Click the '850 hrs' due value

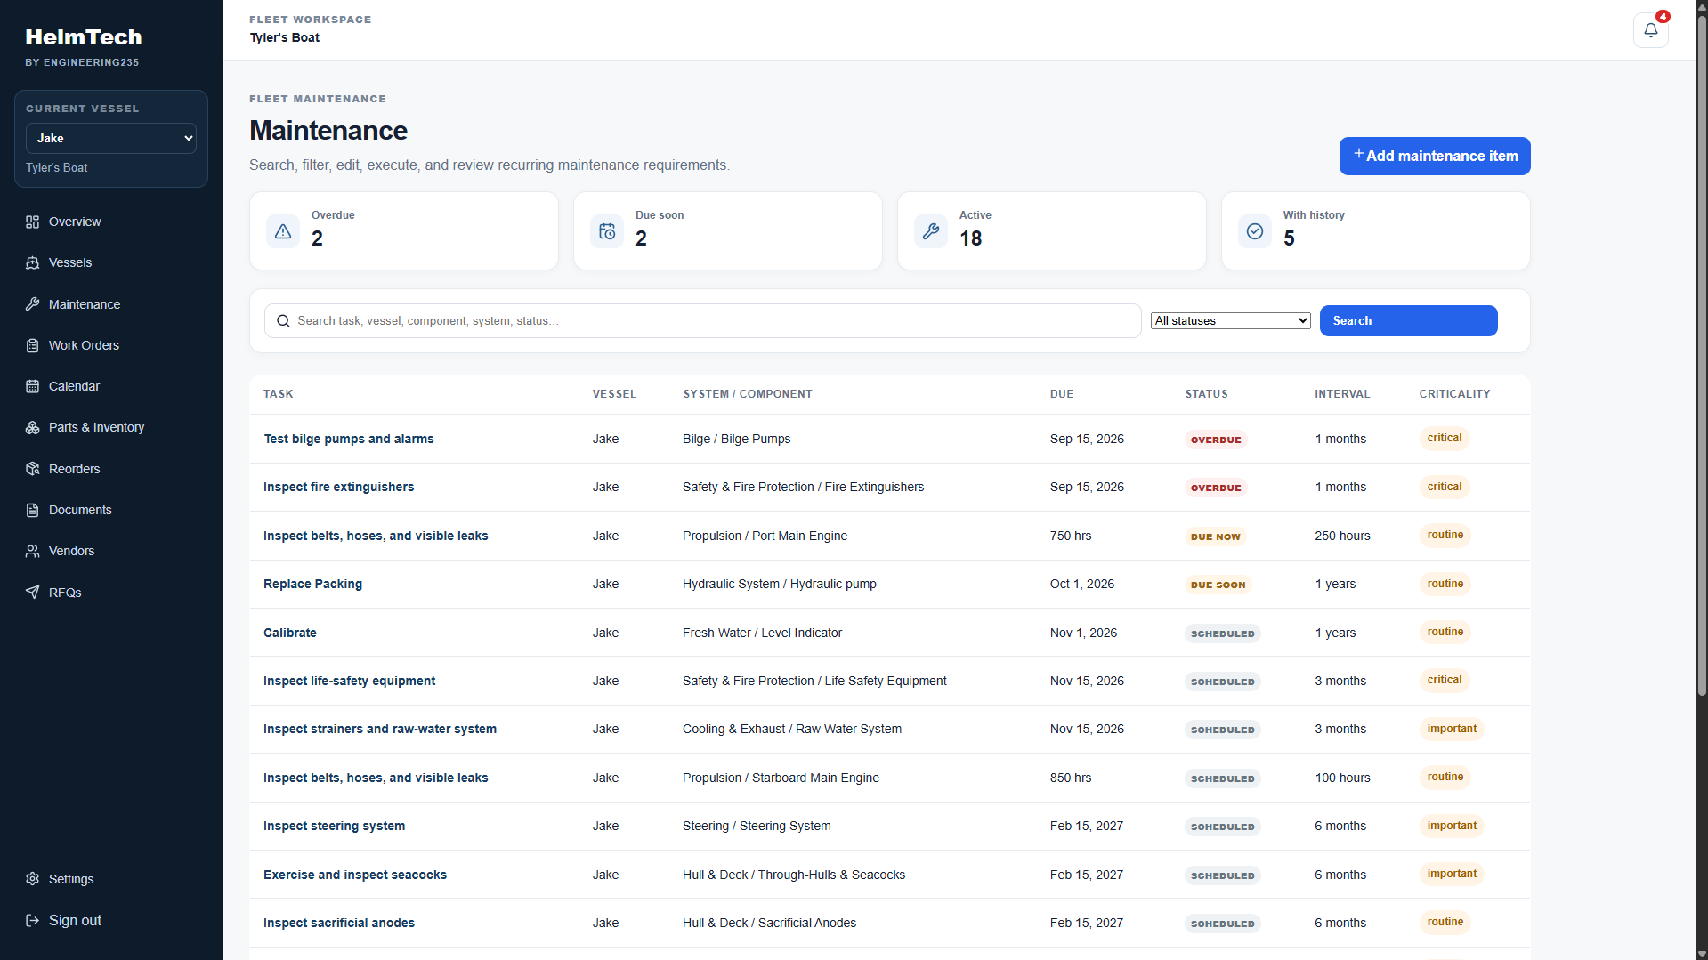[x=1070, y=778]
